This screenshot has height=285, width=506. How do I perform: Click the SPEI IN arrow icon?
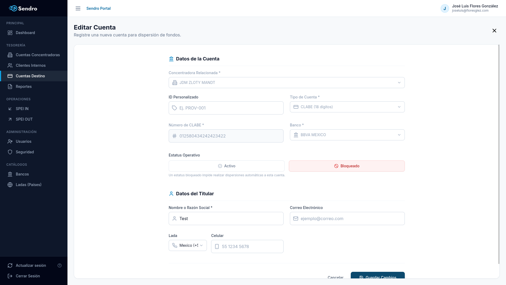point(10,109)
